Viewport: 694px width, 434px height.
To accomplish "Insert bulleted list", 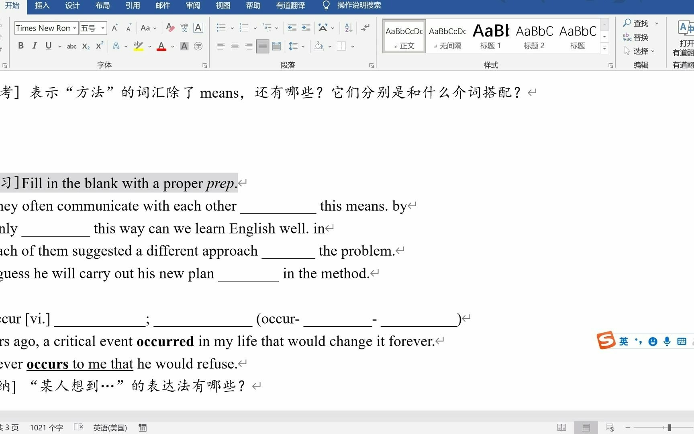I will 221,28.
